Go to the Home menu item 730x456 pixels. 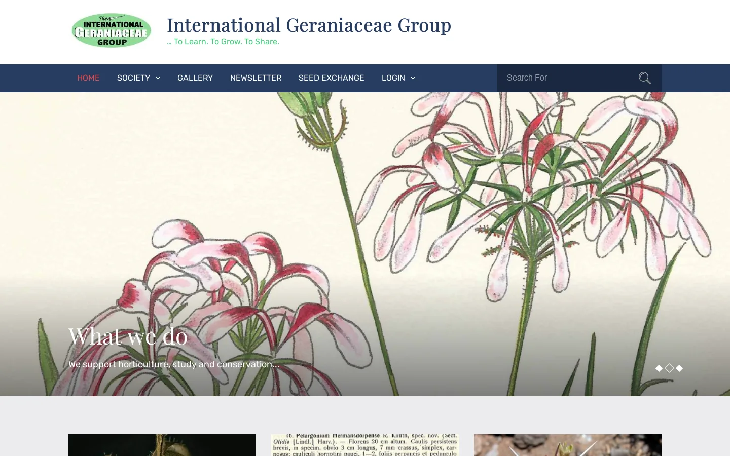coord(88,78)
